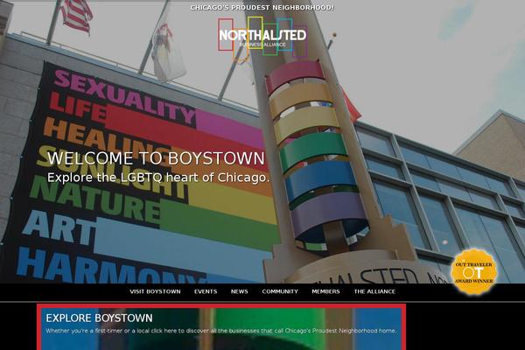Click the Northalsted Business Alliance logo
The image size is (525, 350).
[262, 37]
